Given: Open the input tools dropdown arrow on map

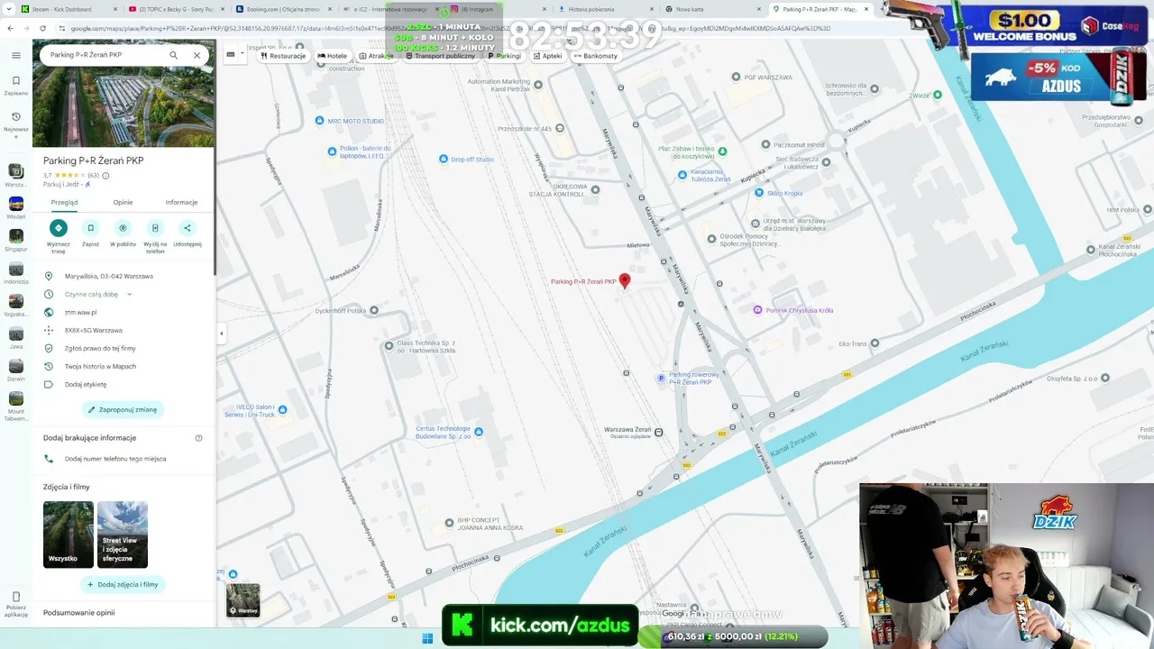Looking at the screenshot, I should (x=243, y=55).
